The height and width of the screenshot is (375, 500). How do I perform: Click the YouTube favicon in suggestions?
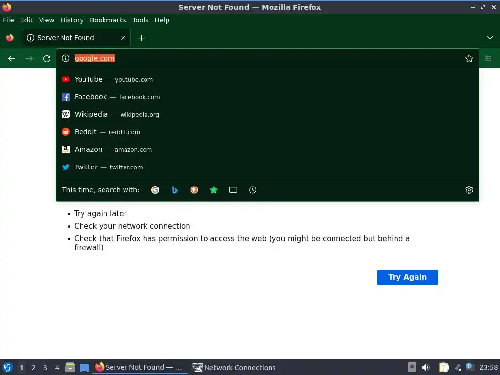point(66,79)
